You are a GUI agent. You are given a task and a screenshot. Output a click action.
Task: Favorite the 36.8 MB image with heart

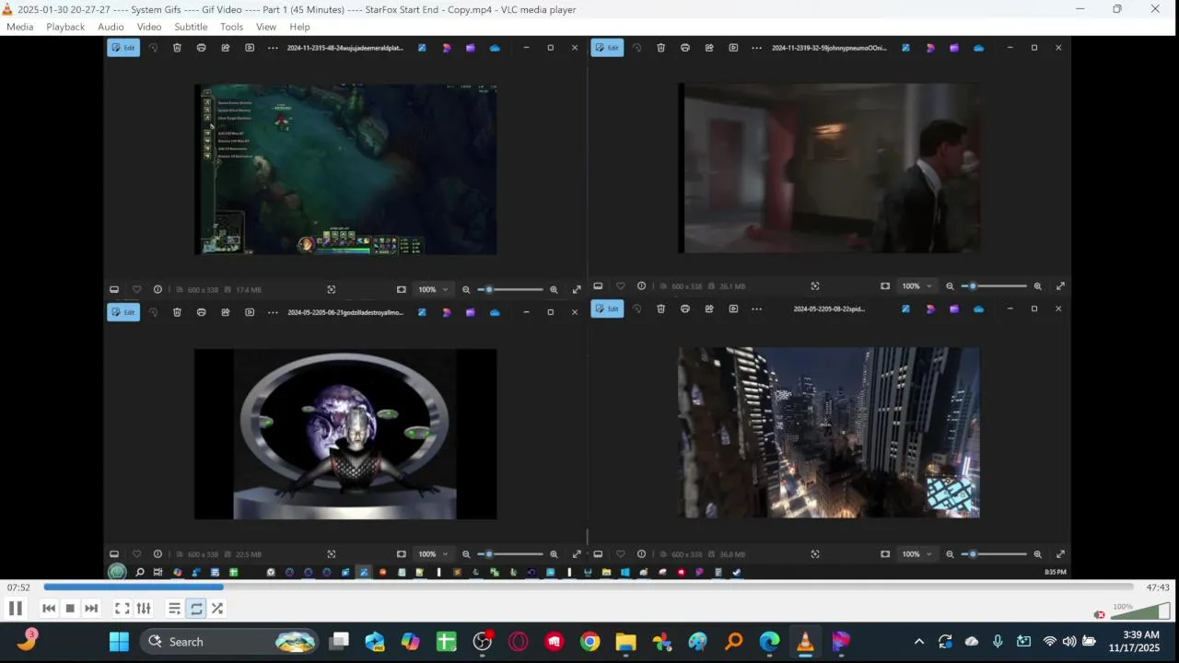tap(620, 554)
